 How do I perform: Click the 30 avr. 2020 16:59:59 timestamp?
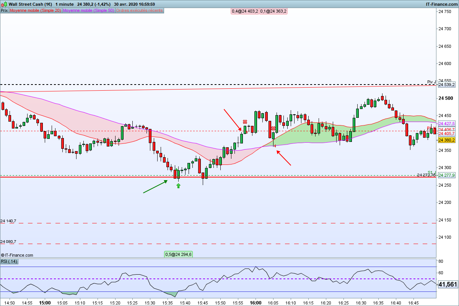(x=134, y=4)
